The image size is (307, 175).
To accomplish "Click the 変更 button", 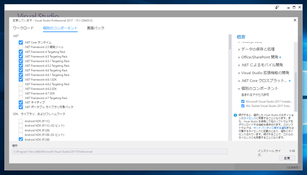I will [287, 158].
